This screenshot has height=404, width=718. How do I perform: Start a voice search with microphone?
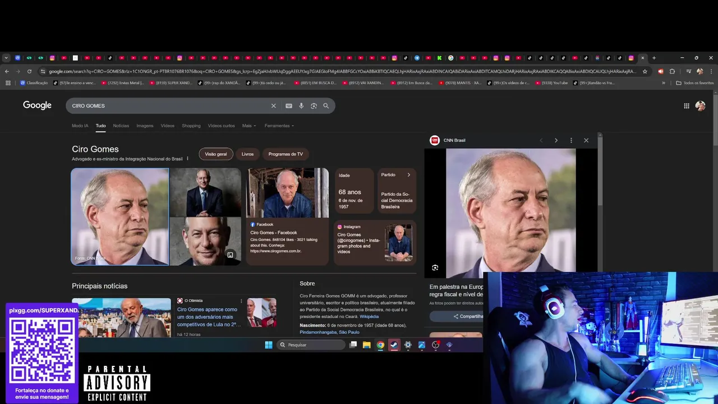click(301, 105)
